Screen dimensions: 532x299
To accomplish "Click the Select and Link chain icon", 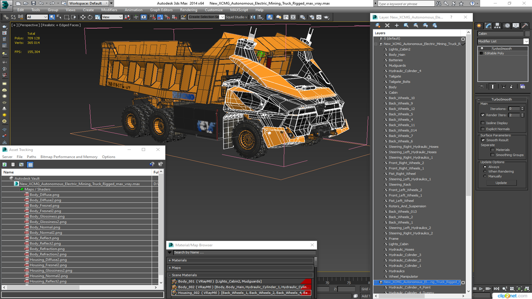I will pyautogui.click(x=6, y=17).
